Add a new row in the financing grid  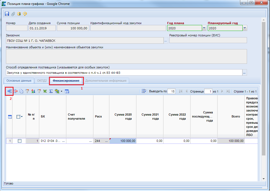9,91
